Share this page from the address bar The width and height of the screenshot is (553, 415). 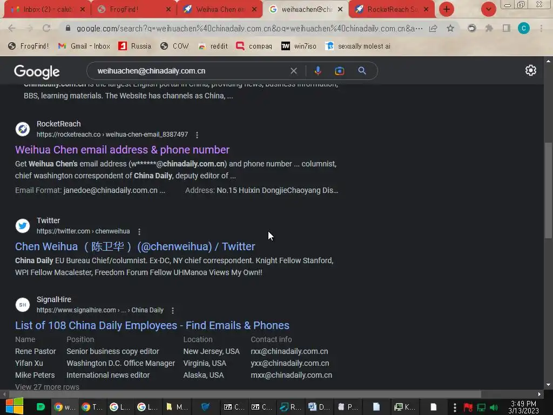coord(433,28)
